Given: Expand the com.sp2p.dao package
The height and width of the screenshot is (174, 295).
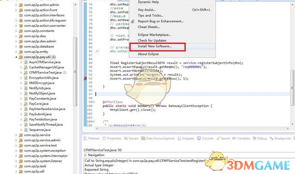Looking at the screenshot, I should coord(16,36).
